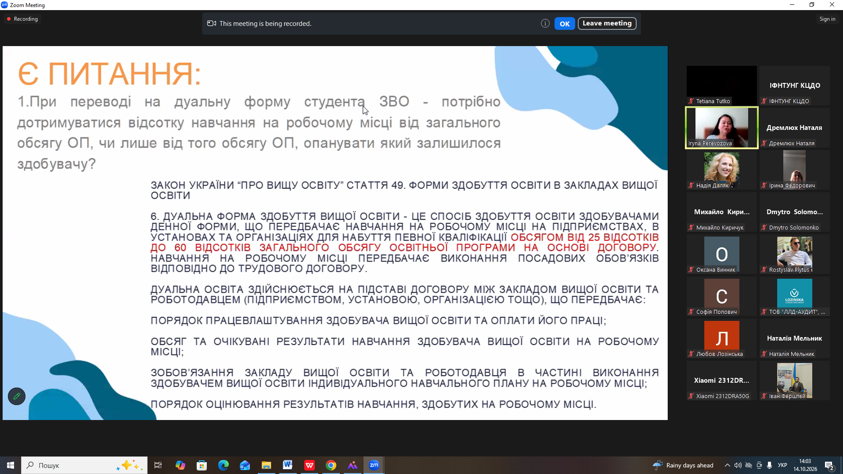Screen dimensions: 843x474
Task: Click muted mic icon next to Dmytro Solomonko
Action: [764, 228]
